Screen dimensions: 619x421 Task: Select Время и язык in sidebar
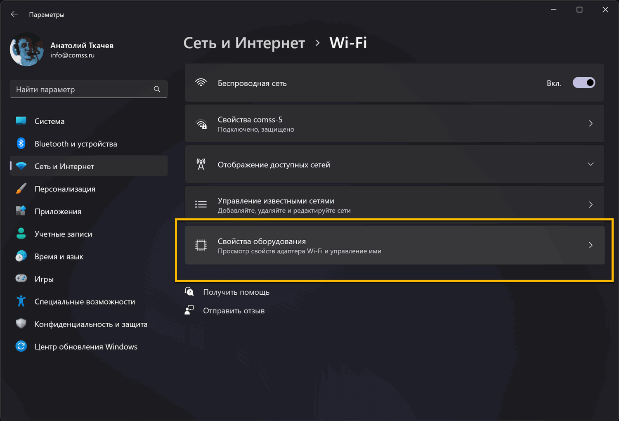[59, 257]
